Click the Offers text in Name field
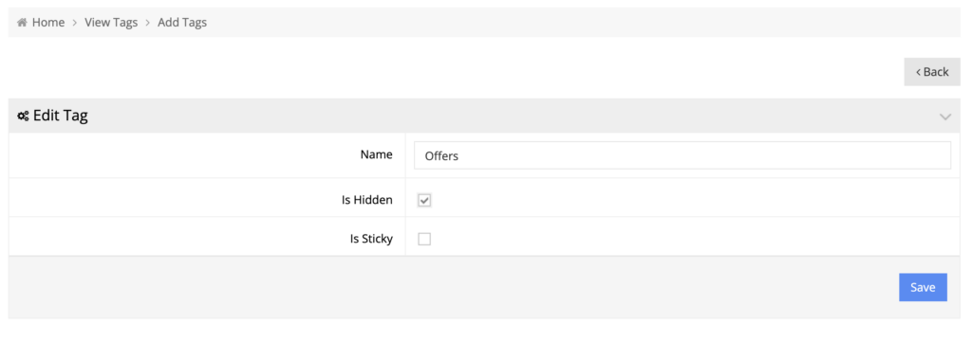 click(x=441, y=156)
